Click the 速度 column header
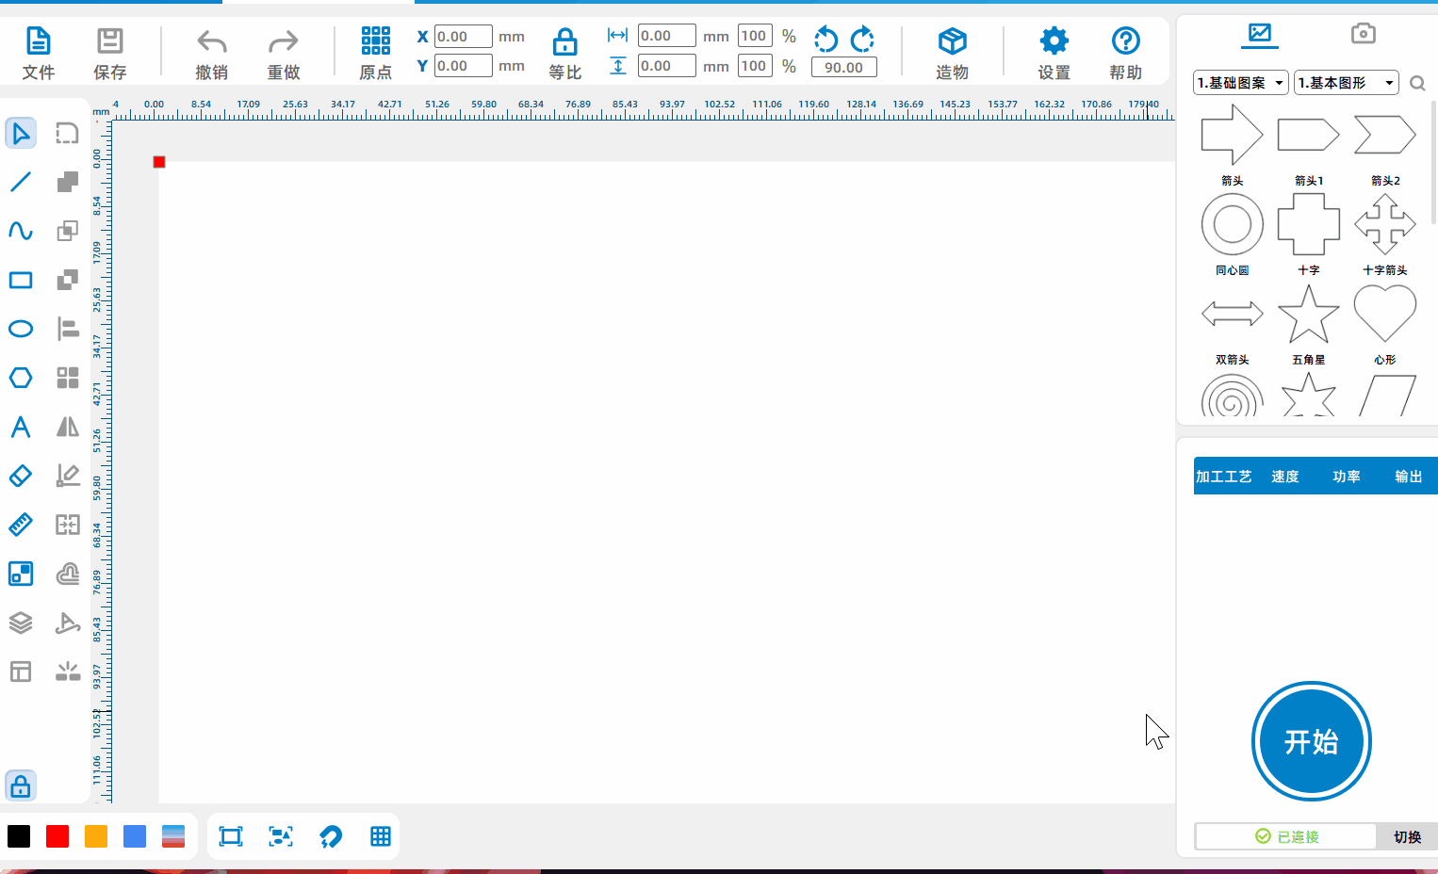The image size is (1438, 874). click(1285, 477)
